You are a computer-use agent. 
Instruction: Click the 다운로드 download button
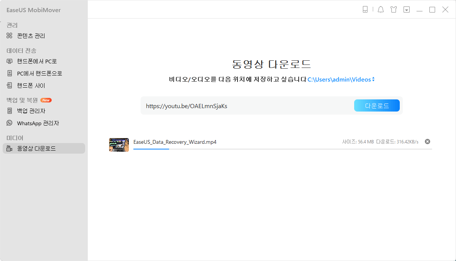pos(377,105)
